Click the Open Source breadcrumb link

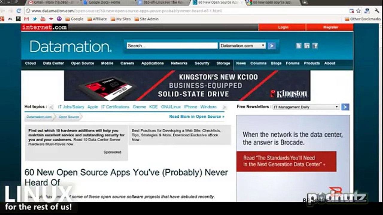(69, 117)
